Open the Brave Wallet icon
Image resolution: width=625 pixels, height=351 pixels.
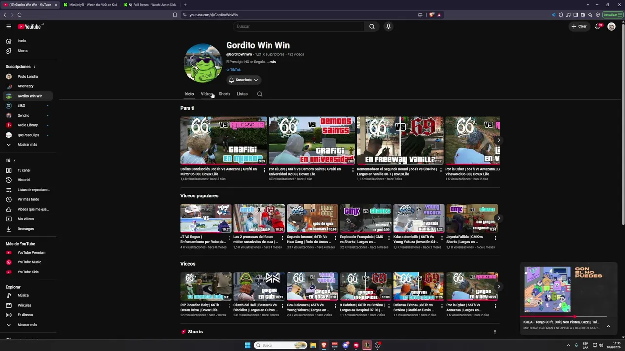click(x=583, y=15)
